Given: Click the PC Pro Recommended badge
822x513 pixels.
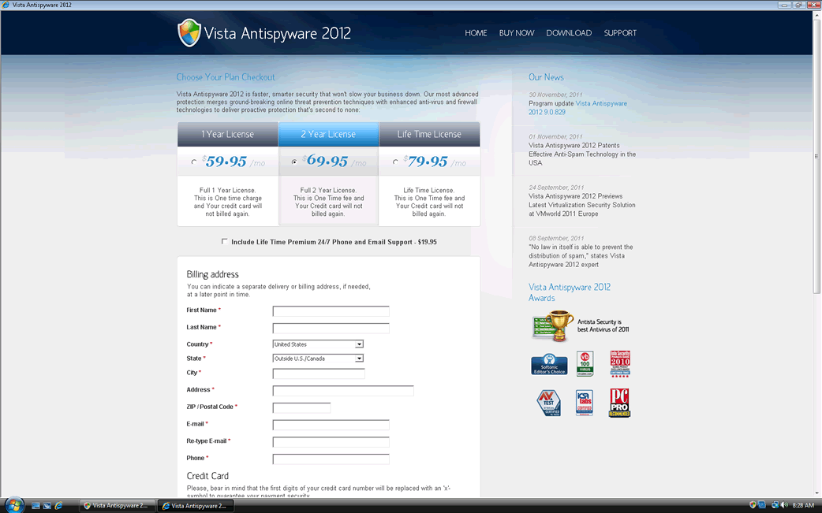Looking at the screenshot, I should point(619,403).
